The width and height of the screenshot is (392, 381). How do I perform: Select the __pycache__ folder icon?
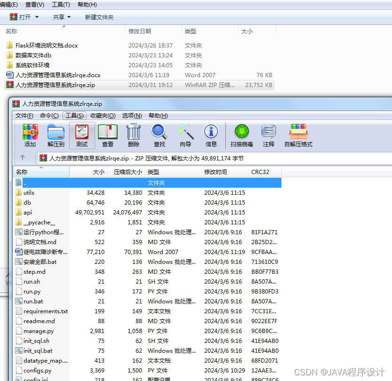(18, 222)
